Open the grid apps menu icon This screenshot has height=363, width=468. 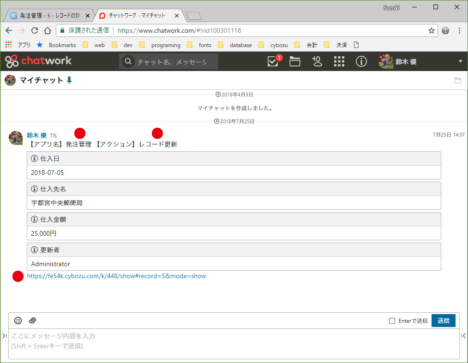(x=339, y=61)
